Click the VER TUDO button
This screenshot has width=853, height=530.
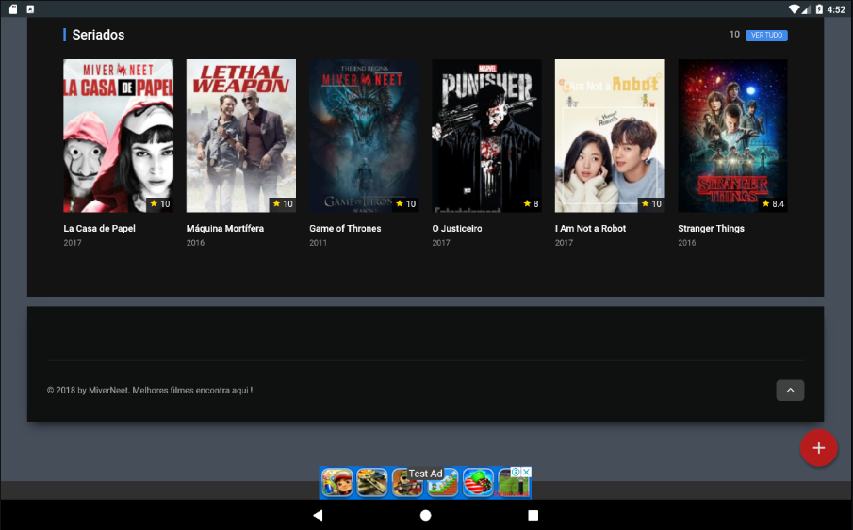tap(766, 35)
